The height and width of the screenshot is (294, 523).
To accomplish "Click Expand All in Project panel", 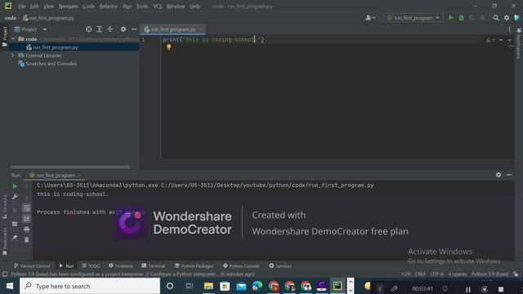I will point(100,29).
